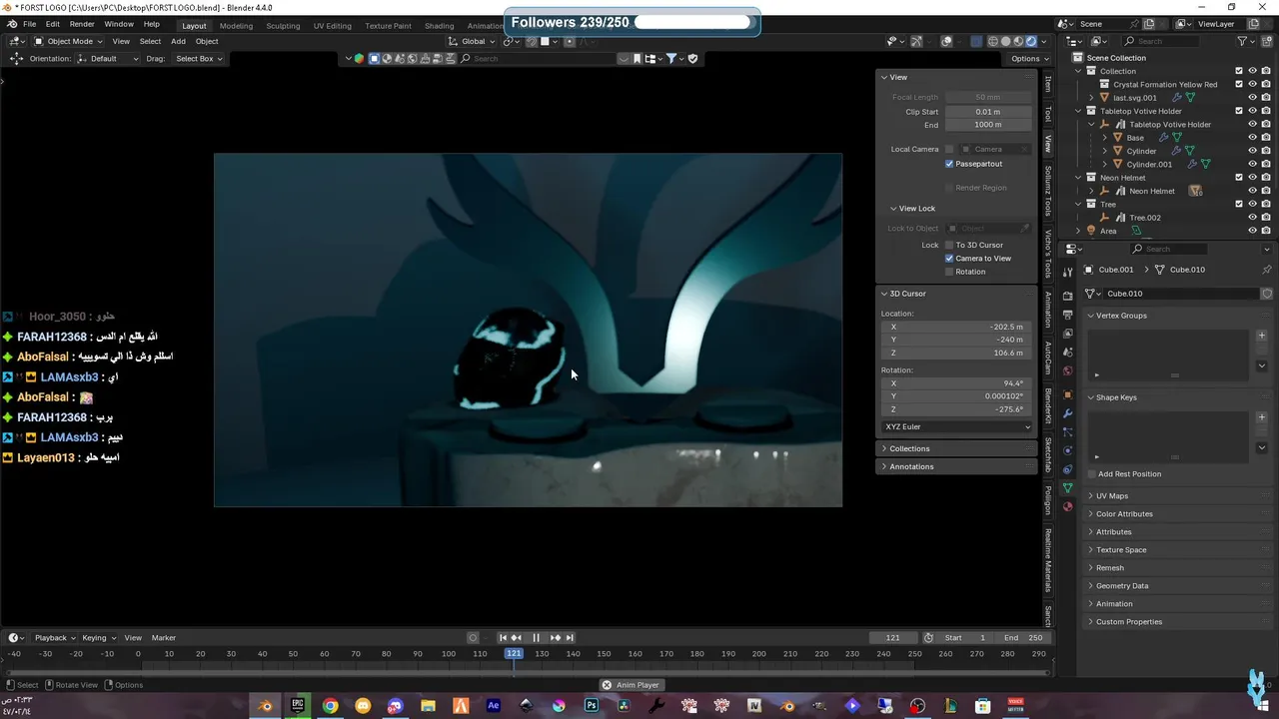This screenshot has height=719, width=1279.
Task: Exclude Neon Helmet collection via checkbox
Action: tap(1239, 178)
